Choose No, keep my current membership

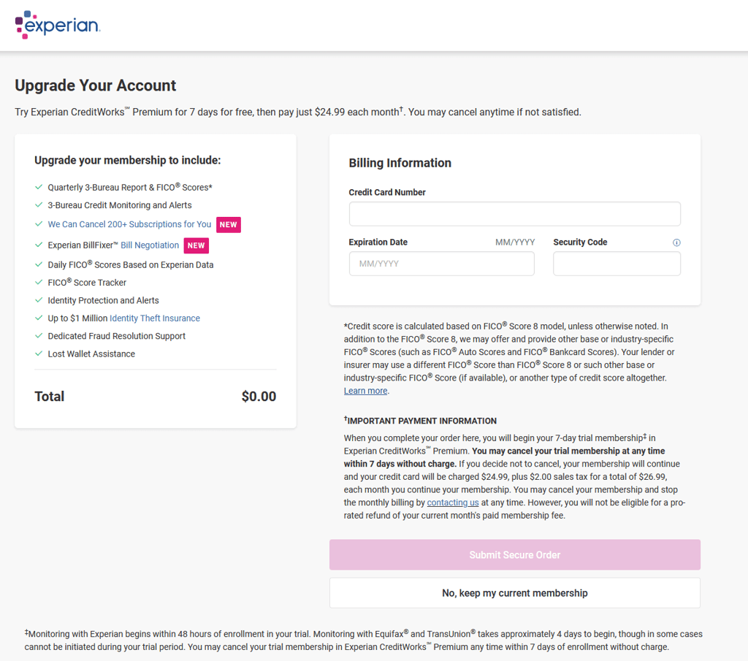tap(515, 593)
